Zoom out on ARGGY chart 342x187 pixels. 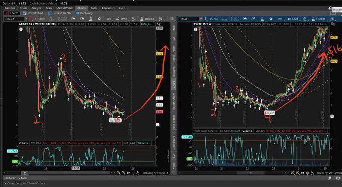coord(118,173)
